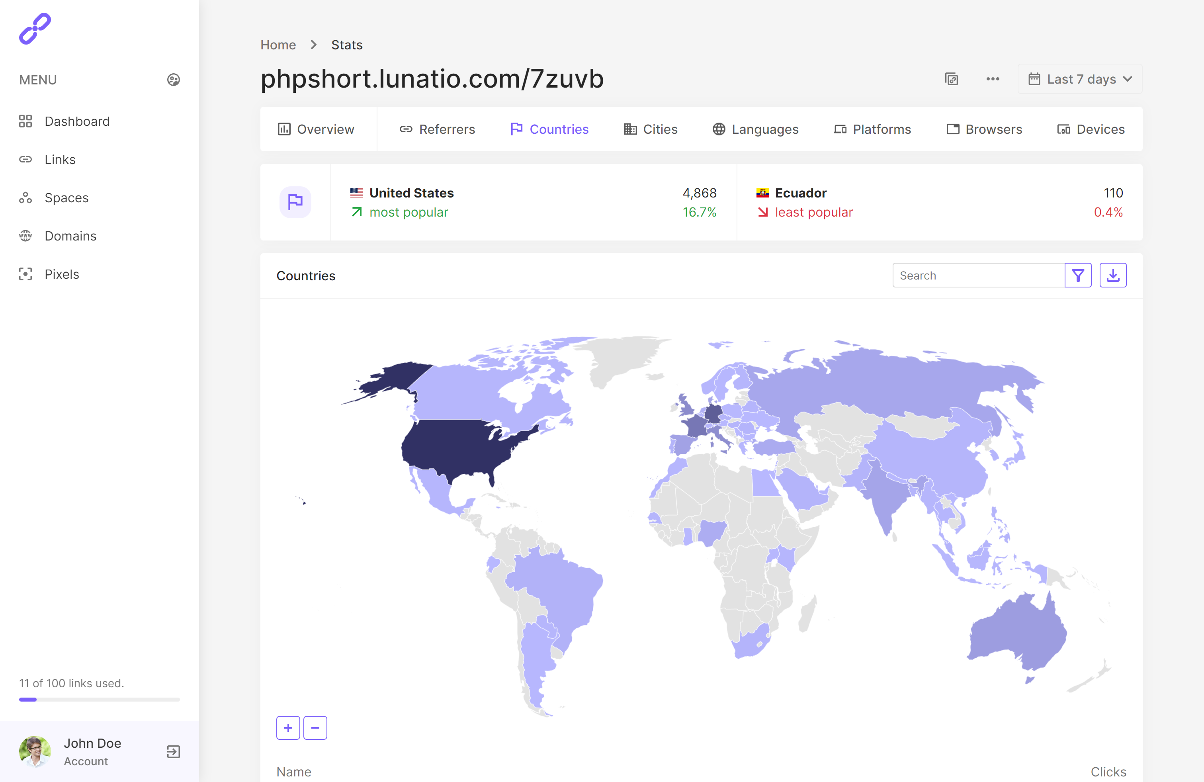Click the copy link icon near title
The height and width of the screenshot is (782, 1204).
coord(951,79)
